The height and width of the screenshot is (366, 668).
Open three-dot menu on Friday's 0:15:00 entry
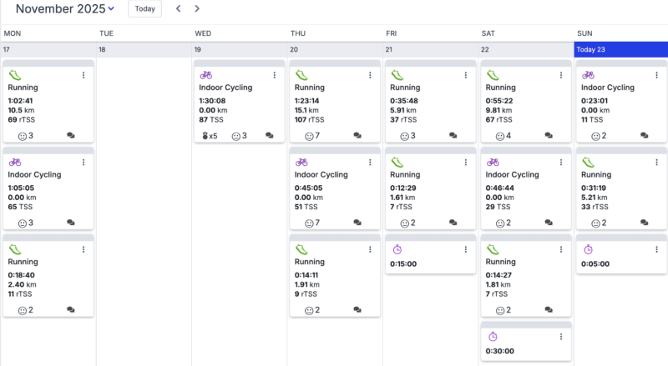click(465, 249)
